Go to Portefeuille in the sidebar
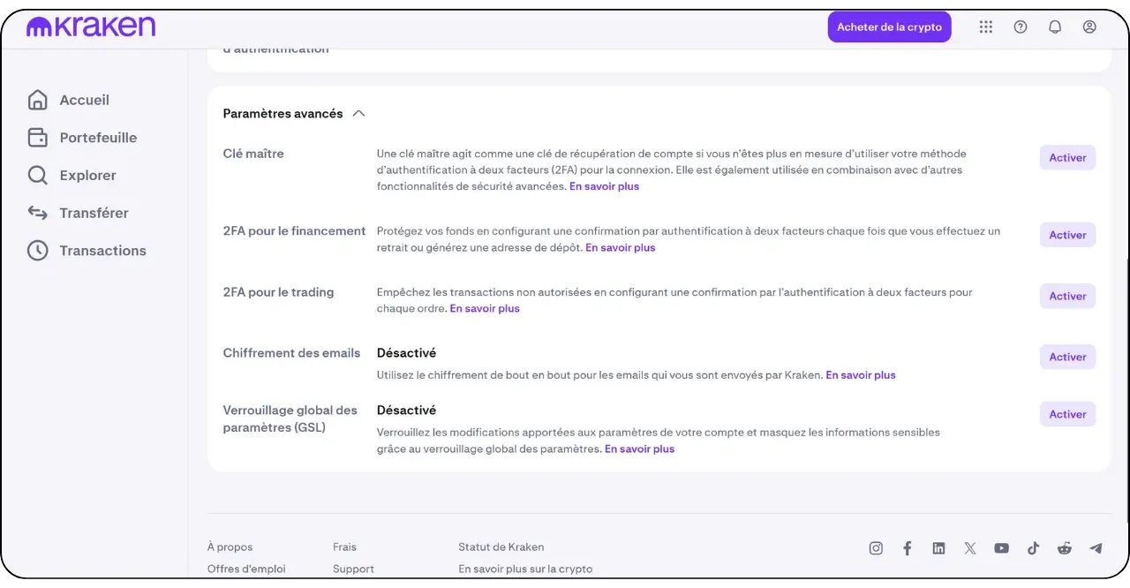The height and width of the screenshot is (588, 1130). 97,138
